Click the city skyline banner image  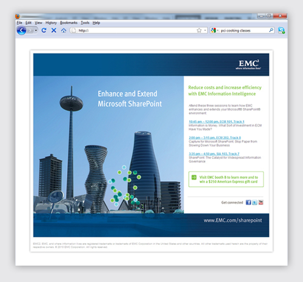tap(108, 145)
